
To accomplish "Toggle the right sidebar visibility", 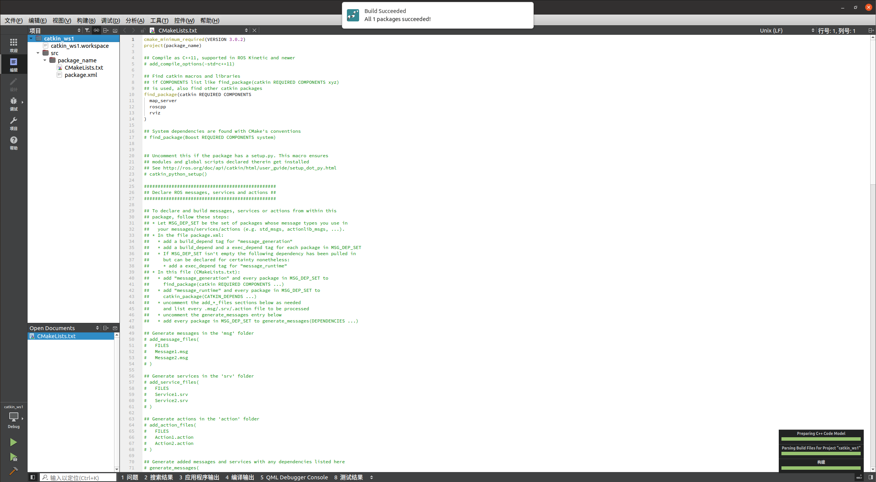I will click(x=871, y=477).
